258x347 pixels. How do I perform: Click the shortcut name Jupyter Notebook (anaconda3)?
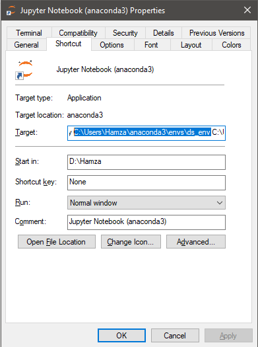[x=105, y=69]
